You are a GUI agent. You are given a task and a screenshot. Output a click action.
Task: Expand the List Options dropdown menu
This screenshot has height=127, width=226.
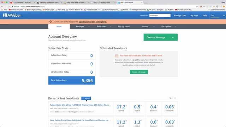[x=175, y=26]
